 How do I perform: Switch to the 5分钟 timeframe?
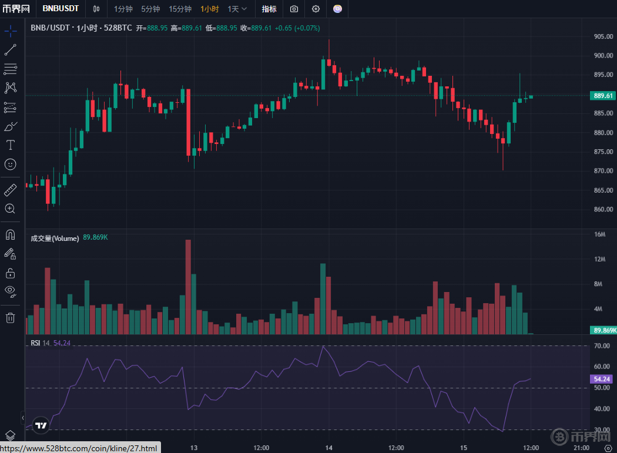[150, 9]
